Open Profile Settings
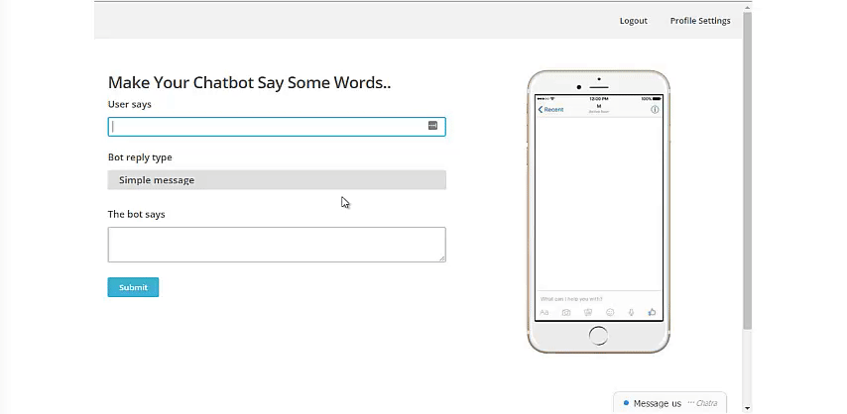 700,21
